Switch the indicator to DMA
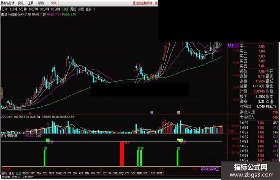Viewport: 280px width, 180px height. [39, 173]
